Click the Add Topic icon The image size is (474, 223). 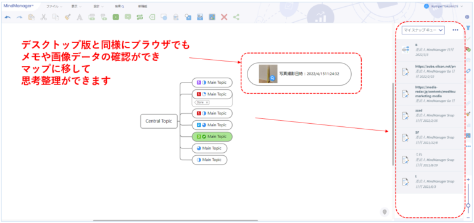point(91,17)
